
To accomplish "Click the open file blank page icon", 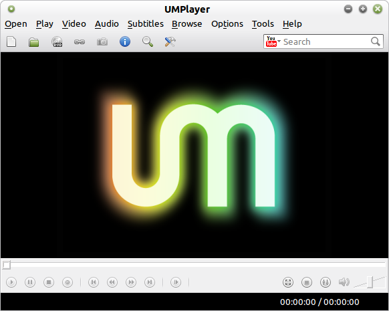I will 11,41.
